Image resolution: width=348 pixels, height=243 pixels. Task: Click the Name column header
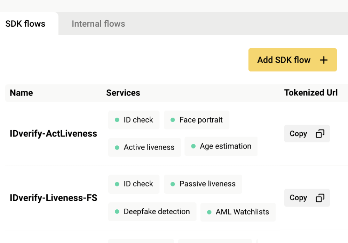click(x=21, y=93)
